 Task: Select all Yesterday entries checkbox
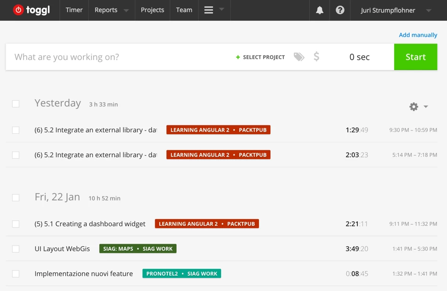click(x=16, y=104)
